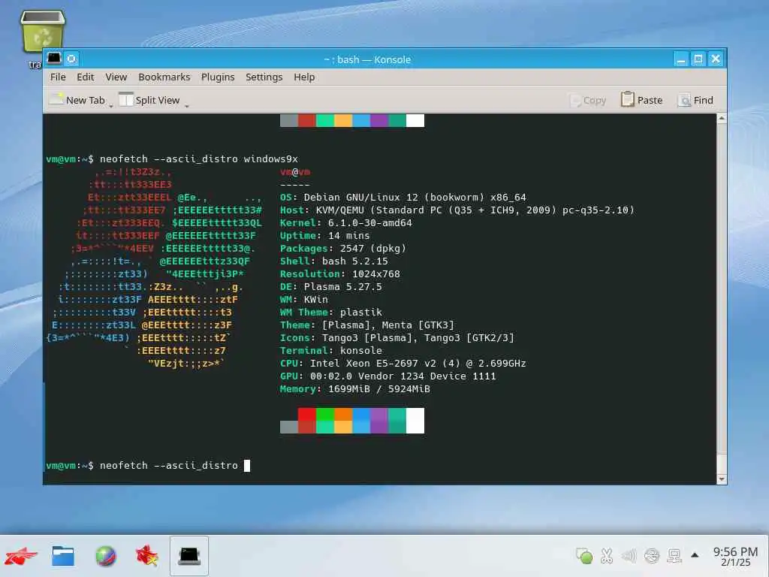Click the 'Shell: bash 5.2.15' line
This screenshot has height=577, width=769.
tap(334, 261)
